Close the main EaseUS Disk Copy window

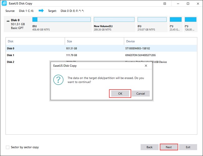[198, 4]
